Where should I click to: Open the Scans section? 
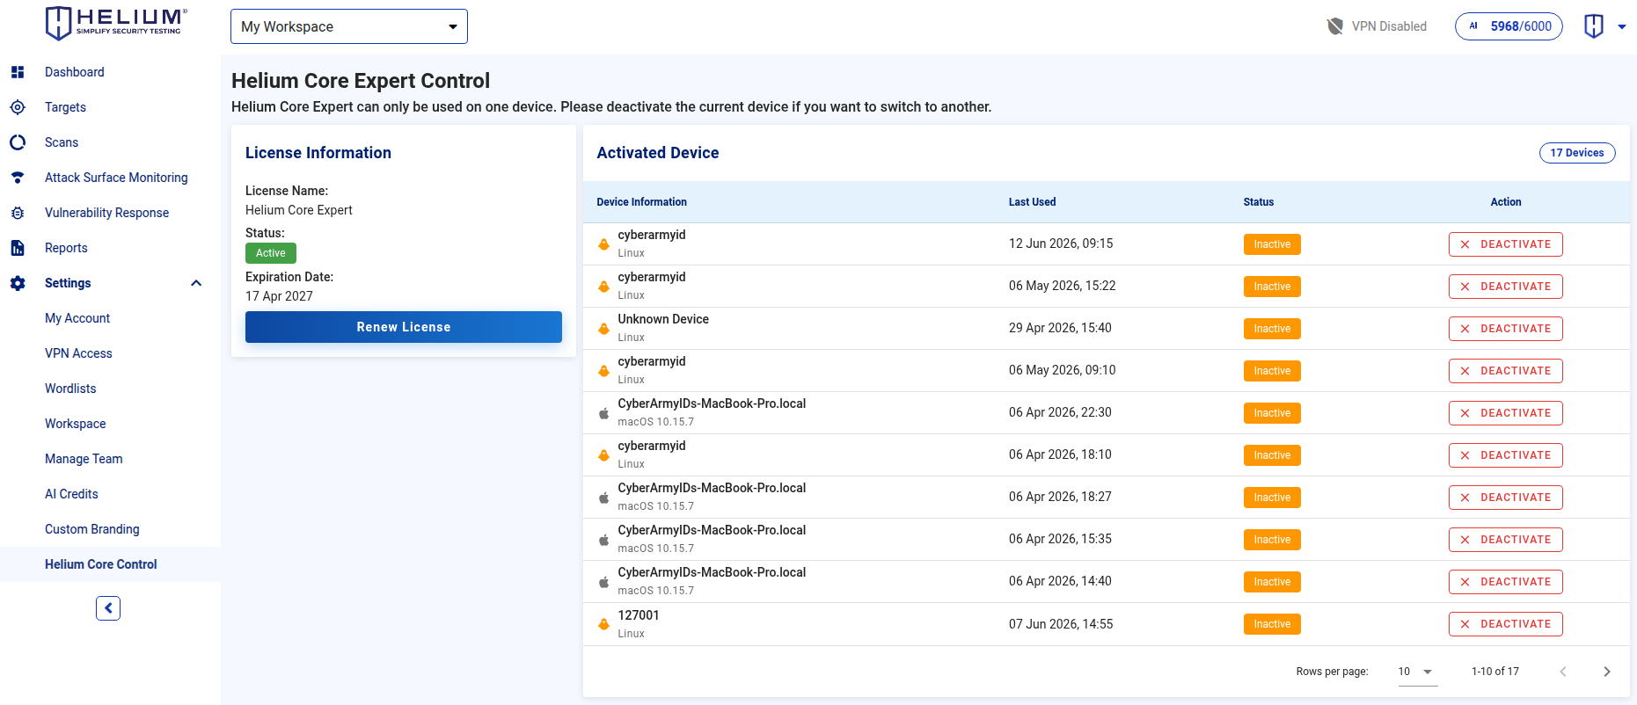[x=62, y=142]
